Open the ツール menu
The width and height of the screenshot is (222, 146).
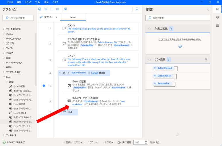pos(37,2)
